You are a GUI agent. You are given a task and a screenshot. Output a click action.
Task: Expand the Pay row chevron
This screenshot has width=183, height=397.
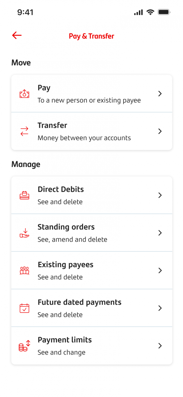coord(160,94)
